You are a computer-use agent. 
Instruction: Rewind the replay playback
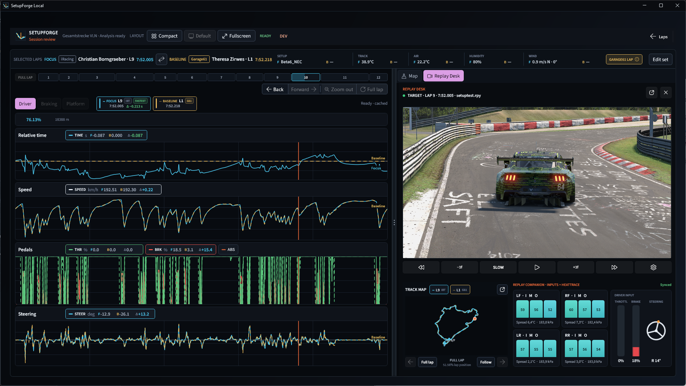[421, 267]
